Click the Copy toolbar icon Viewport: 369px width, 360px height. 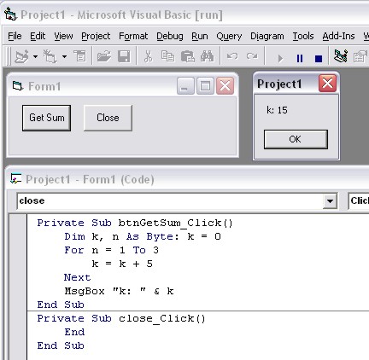pyautogui.click(x=167, y=56)
